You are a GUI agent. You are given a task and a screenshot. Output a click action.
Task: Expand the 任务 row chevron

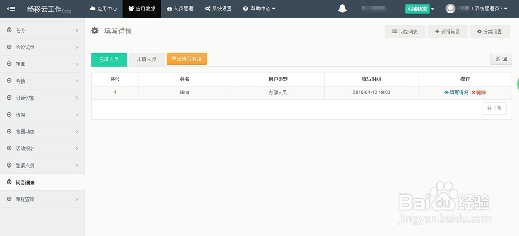(x=77, y=30)
